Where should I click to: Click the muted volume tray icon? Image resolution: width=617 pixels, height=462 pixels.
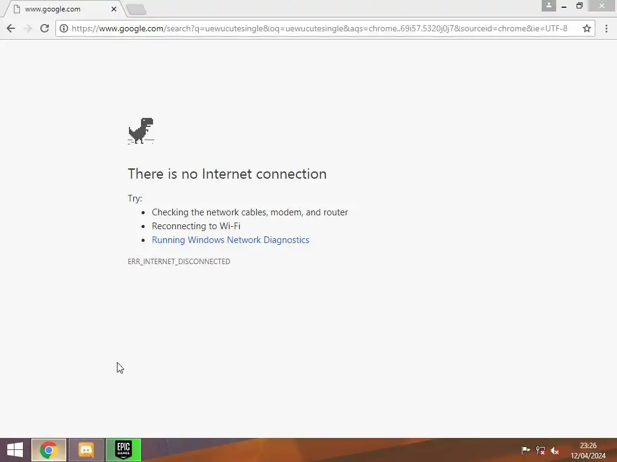click(x=555, y=450)
